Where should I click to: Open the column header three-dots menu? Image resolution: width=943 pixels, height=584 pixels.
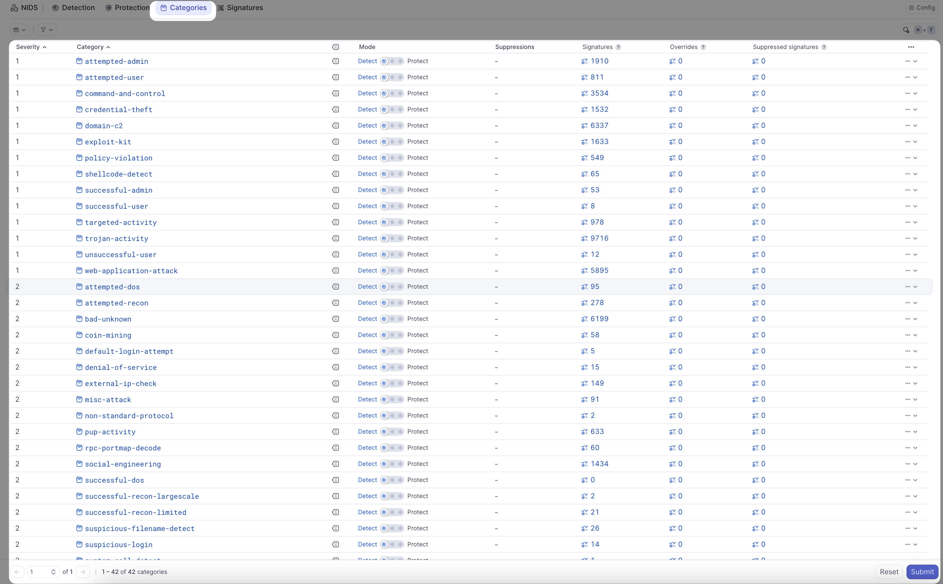[910, 47]
